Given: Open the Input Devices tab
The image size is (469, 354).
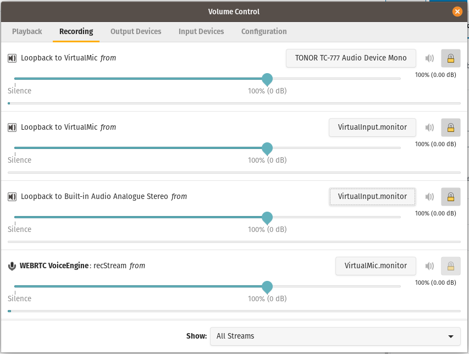Looking at the screenshot, I should [201, 31].
